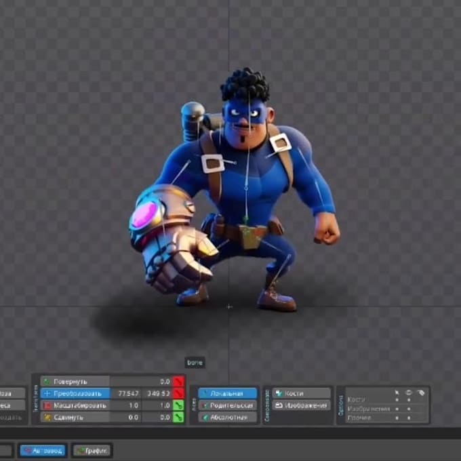The height and width of the screenshot is (461, 461).
Task: Set rotation key using red key icon
Action: (179, 382)
